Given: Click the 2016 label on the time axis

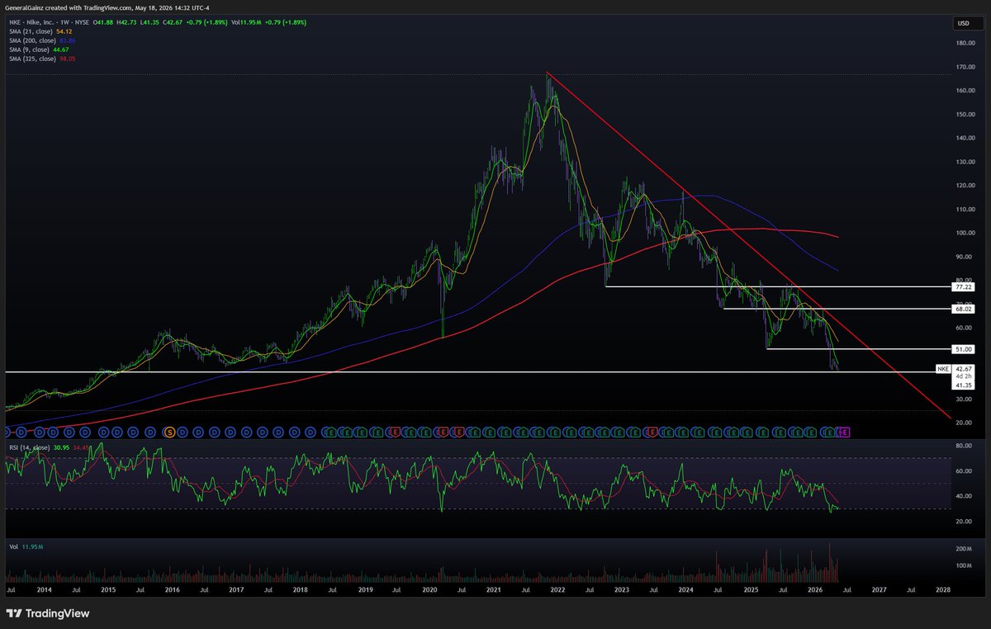Looking at the screenshot, I should (172, 590).
